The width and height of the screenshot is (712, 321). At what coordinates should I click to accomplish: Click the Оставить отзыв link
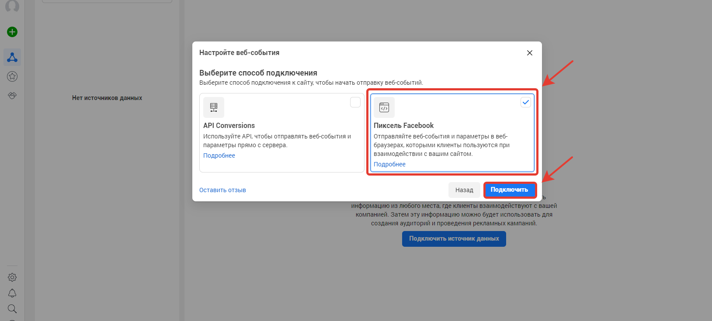click(x=222, y=190)
